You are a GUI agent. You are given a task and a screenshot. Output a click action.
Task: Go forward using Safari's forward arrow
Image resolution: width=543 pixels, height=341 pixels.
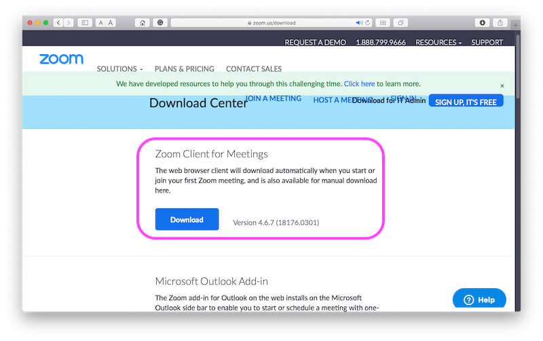pyautogui.click(x=69, y=23)
